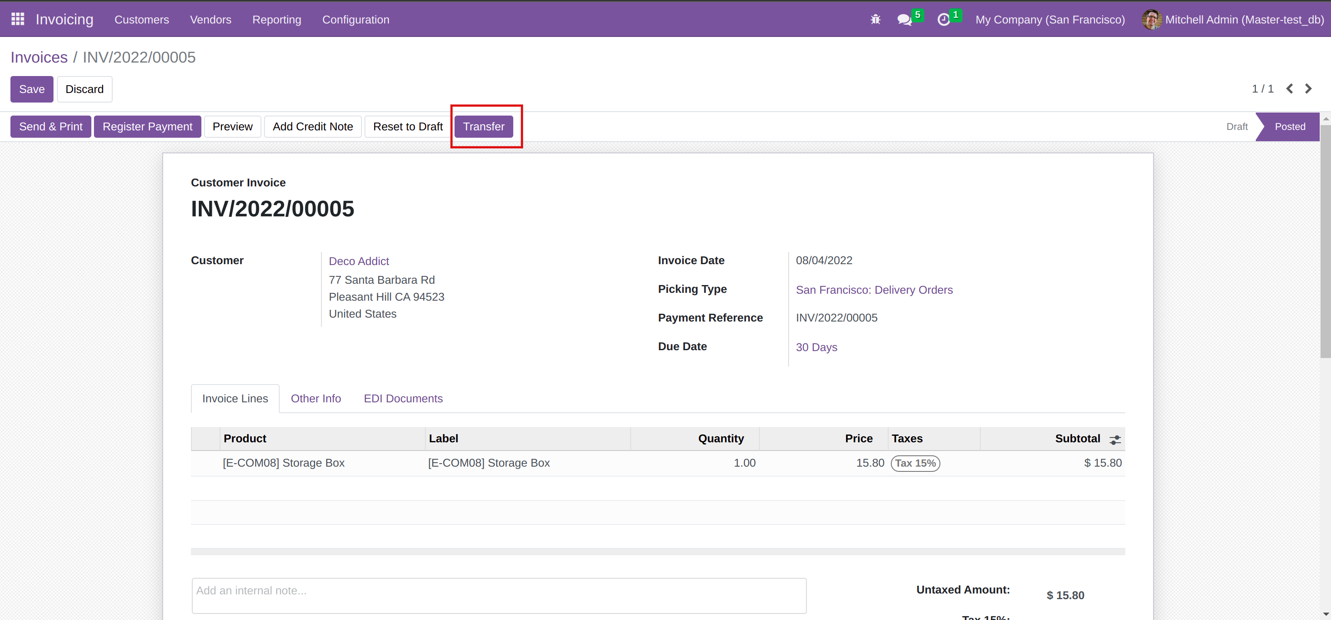Click the debug bug icon
Viewport: 1331px width, 620px height.
(x=875, y=20)
